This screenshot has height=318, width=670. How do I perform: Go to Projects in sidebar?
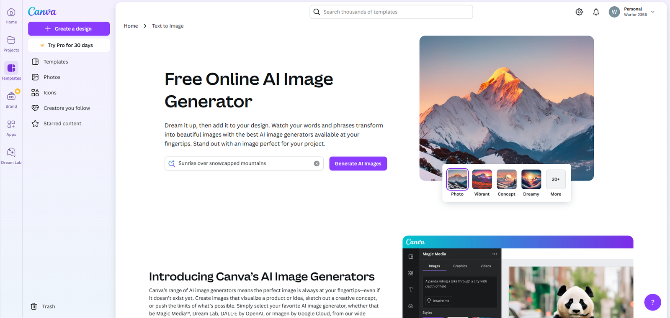pyautogui.click(x=11, y=43)
